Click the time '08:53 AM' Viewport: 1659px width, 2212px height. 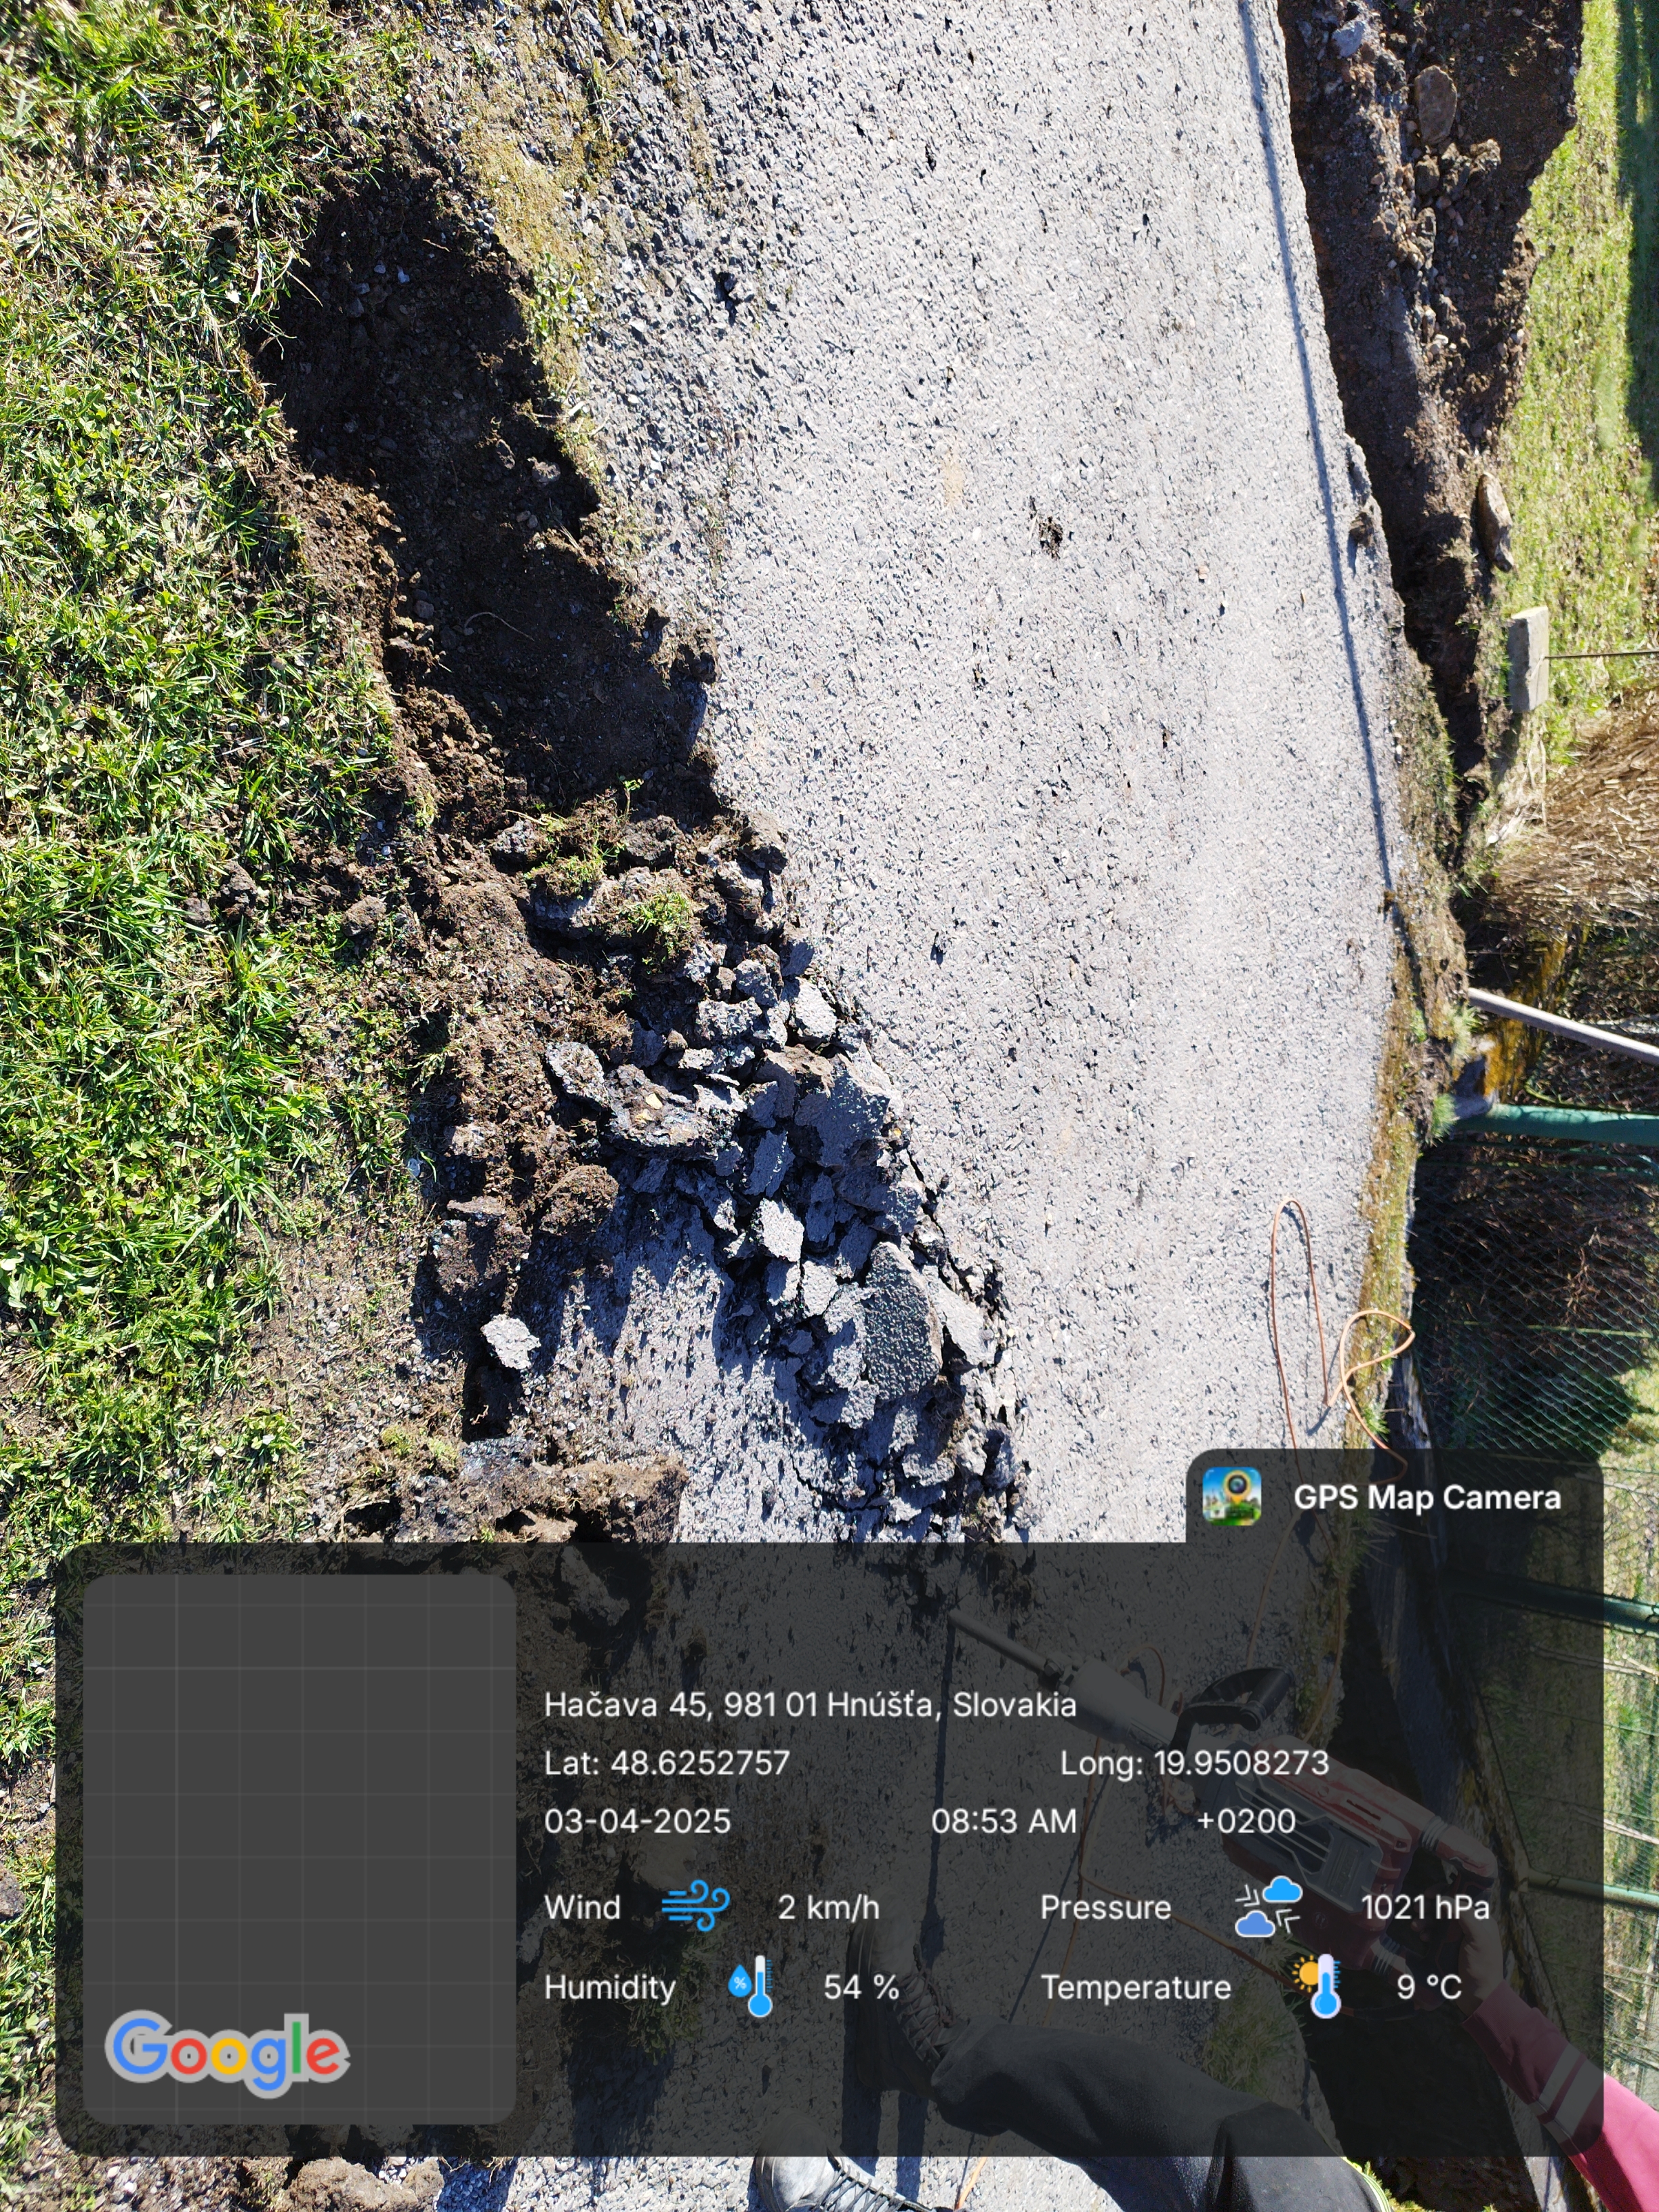(x=1004, y=1821)
